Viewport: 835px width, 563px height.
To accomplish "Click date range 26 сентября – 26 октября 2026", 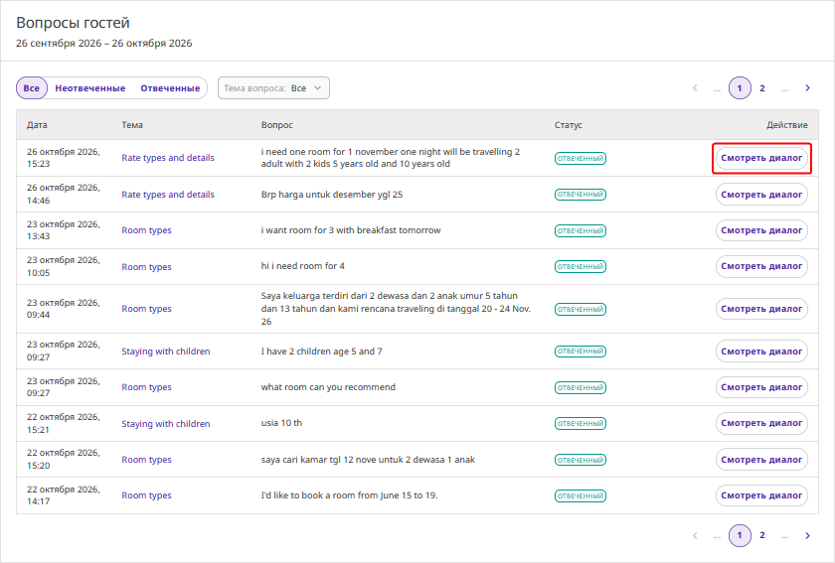I will point(103,43).
